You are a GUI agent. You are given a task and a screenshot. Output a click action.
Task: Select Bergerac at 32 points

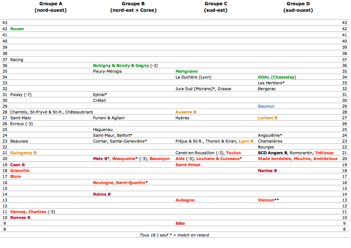tap(267, 89)
